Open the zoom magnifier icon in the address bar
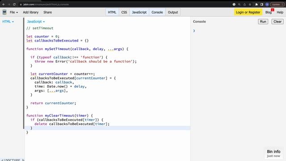The image size is (286, 161). click(240, 4)
